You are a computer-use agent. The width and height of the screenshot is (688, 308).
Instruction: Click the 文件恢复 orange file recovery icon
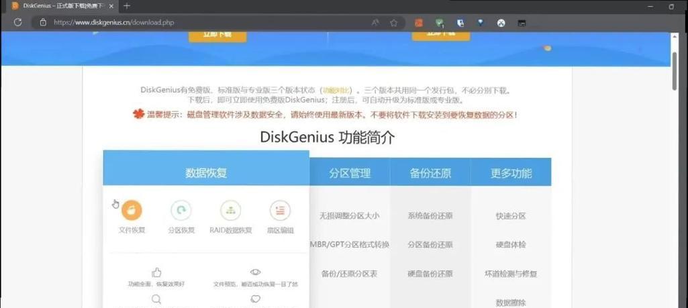pyautogui.click(x=132, y=211)
